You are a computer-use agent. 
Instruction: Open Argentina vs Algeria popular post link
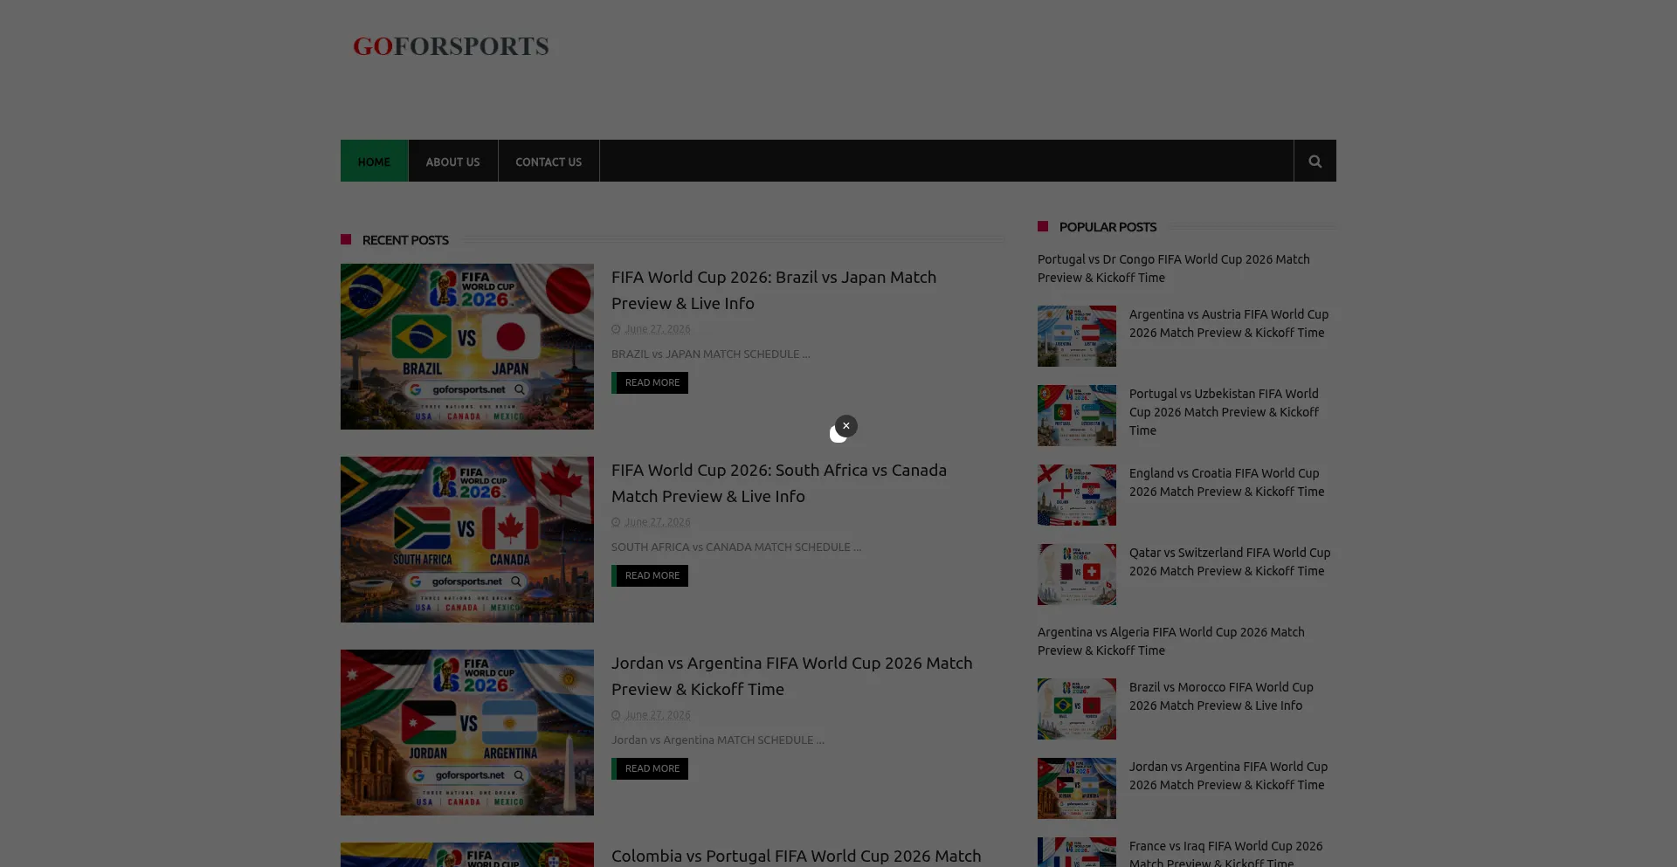1171,641
